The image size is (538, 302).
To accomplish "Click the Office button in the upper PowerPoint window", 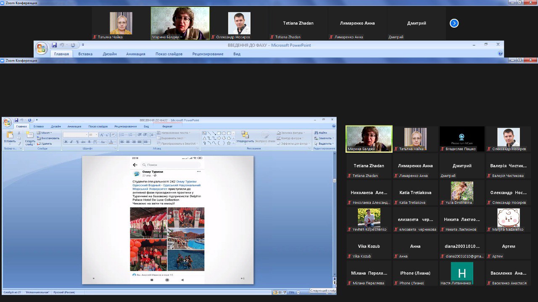I will click(x=41, y=48).
